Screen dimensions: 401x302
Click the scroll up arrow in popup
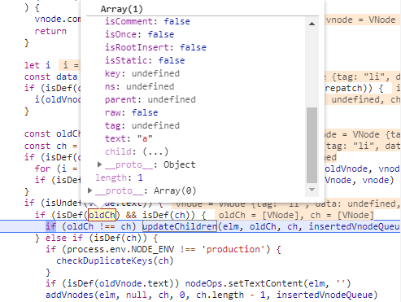(312, 24)
